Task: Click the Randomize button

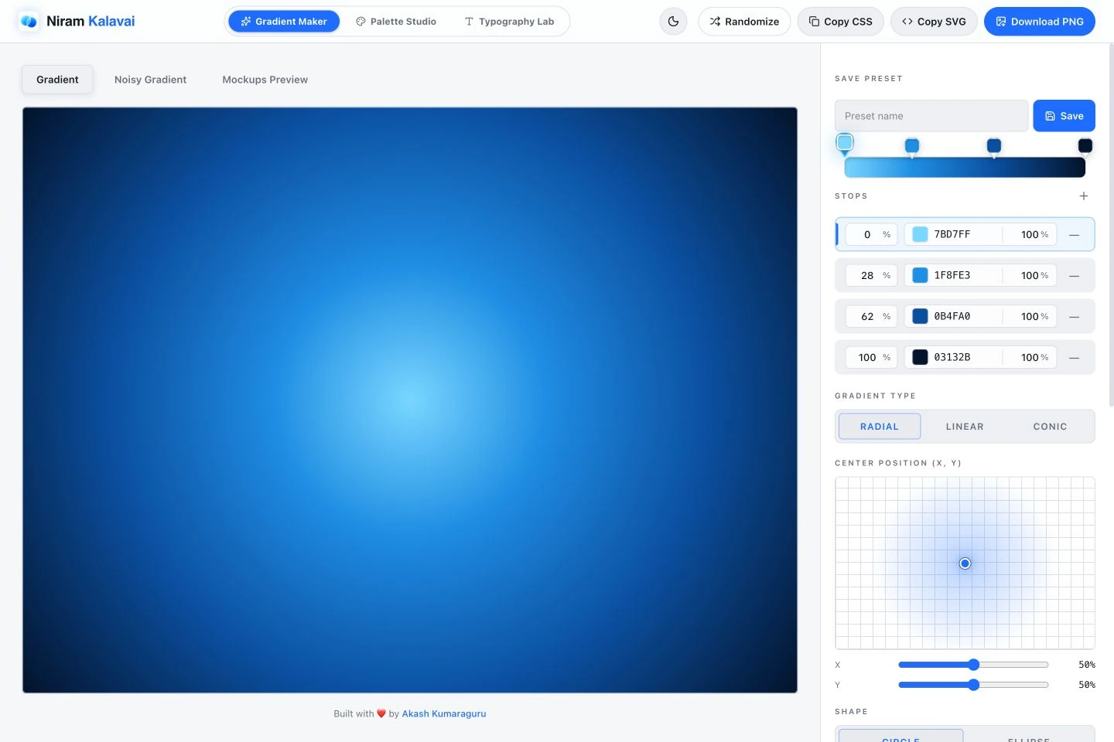Action: (x=744, y=22)
